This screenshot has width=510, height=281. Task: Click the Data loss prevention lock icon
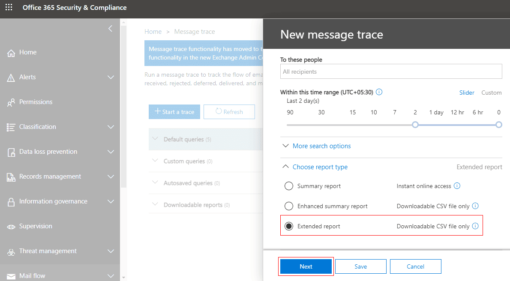coord(11,152)
